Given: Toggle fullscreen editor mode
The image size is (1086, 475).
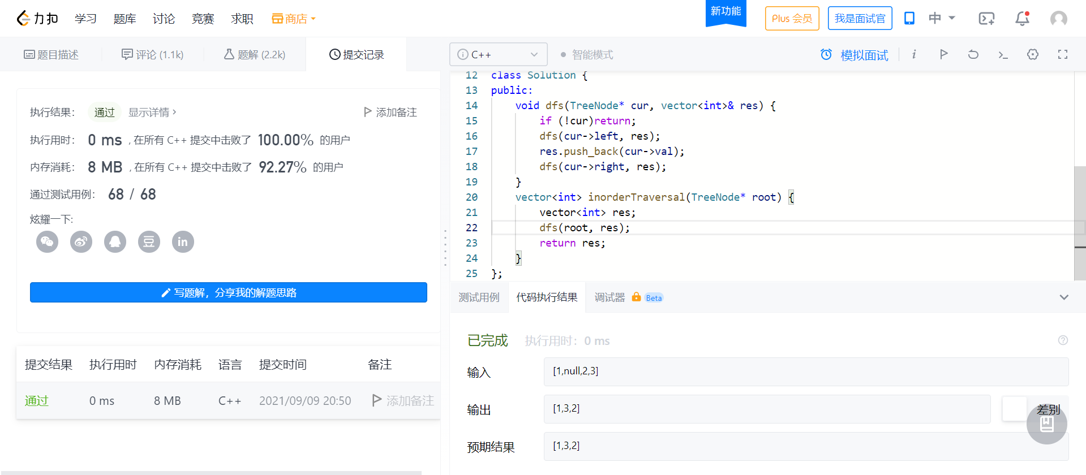Looking at the screenshot, I should 1063,54.
